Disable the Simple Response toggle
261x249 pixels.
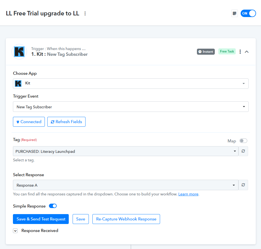pyautogui.click(x=53, y=206)
